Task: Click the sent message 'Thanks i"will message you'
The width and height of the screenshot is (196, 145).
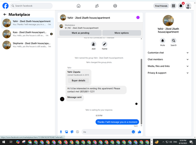Action: pyautogui.click(x=117, y=122)
